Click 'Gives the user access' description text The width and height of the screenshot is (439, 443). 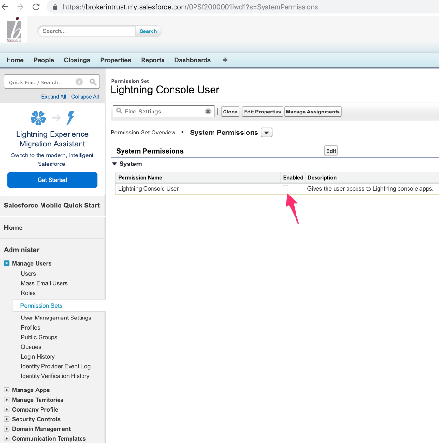tap(370, 188)
